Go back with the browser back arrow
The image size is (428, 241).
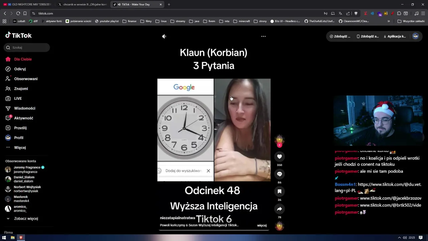[x=5, y=13]
